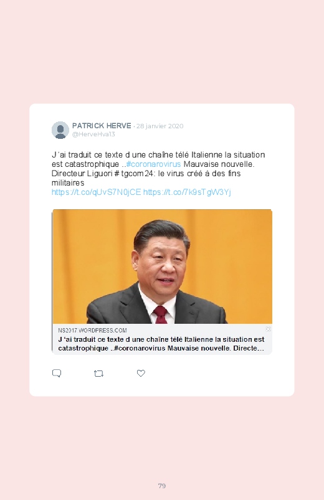Follow the #coronarovirus hashtag in the tweet
Screen dimensions: 324x500
point(153,164)
